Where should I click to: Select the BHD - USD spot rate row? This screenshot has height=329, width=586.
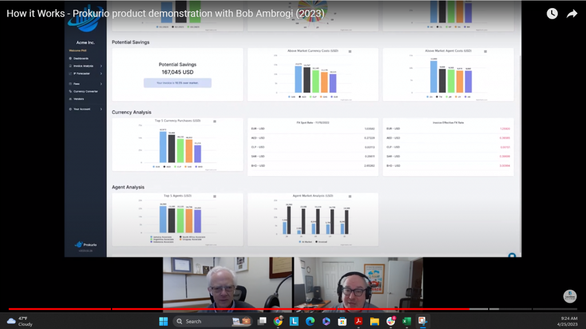point(313,165)
